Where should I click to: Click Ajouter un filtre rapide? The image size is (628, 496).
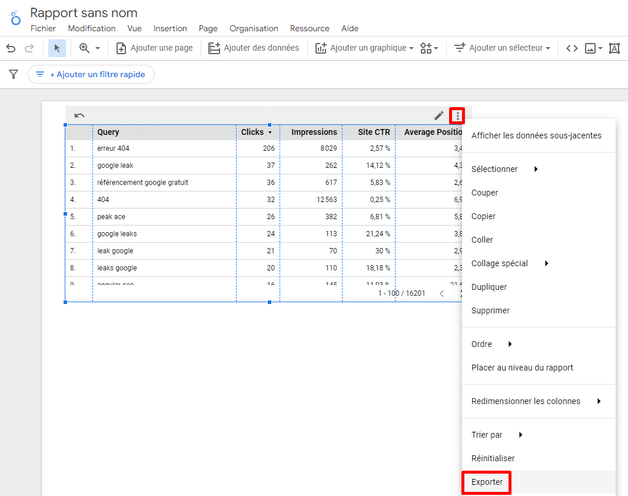click(x=91, y=74)
